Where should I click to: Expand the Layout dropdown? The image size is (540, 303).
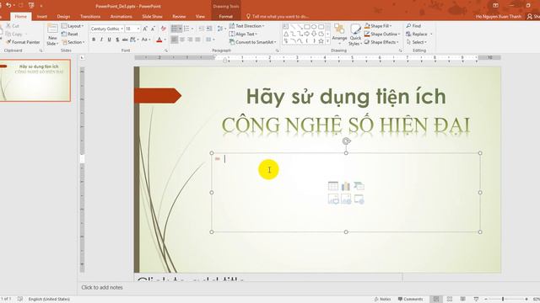tap(73, 26)
